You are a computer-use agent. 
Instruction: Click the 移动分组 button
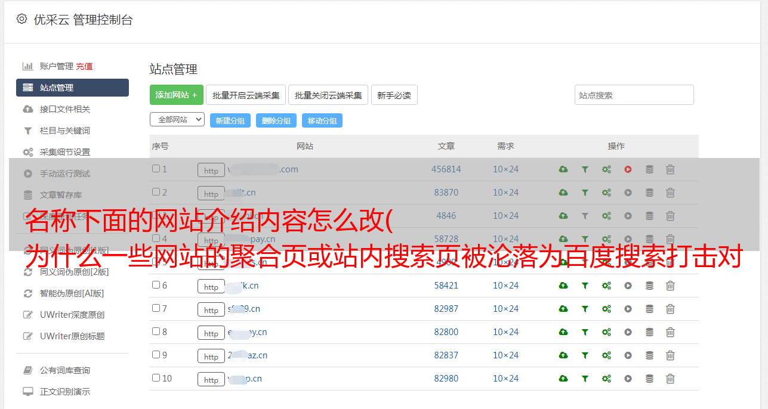[x=322, y=120]
